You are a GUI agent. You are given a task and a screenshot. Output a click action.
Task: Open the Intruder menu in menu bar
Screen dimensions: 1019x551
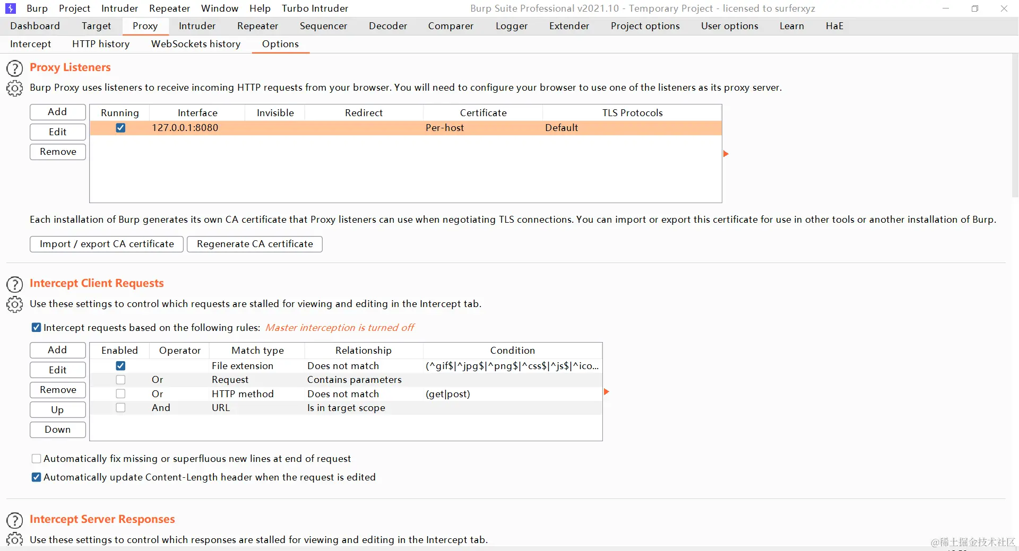coord(119,8)
